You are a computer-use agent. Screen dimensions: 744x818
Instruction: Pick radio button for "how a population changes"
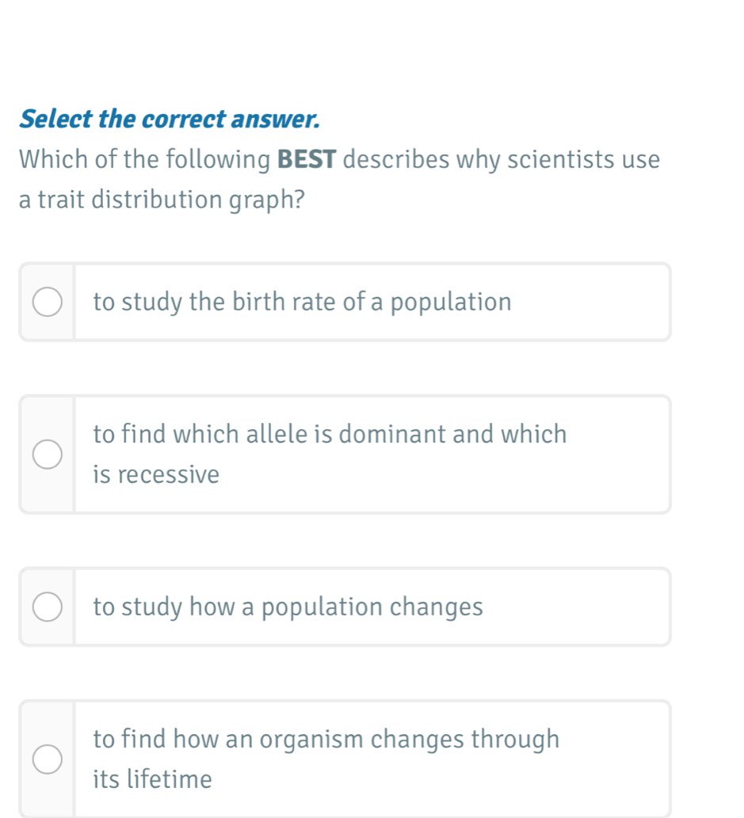(48, 607)
